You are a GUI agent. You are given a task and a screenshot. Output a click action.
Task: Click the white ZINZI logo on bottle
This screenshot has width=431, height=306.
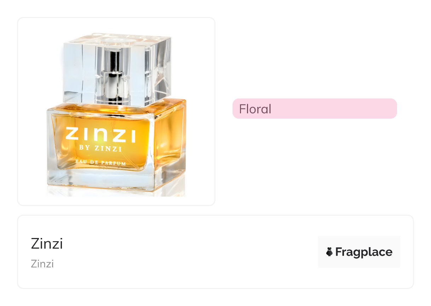click(x=101, y=135)
